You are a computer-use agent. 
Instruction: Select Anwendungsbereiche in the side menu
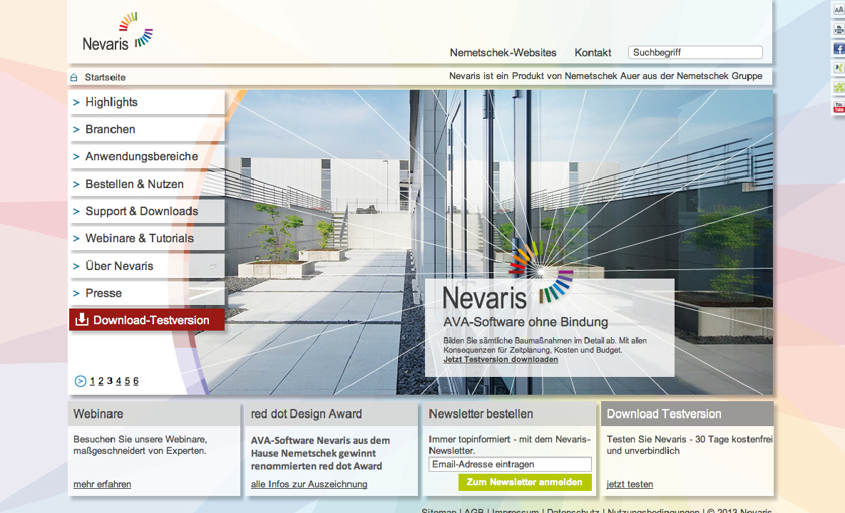point(147,157)
